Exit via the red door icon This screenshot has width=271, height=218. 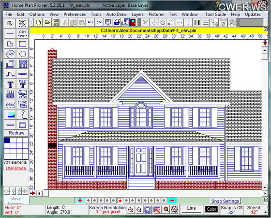click(x=133, y=22)
